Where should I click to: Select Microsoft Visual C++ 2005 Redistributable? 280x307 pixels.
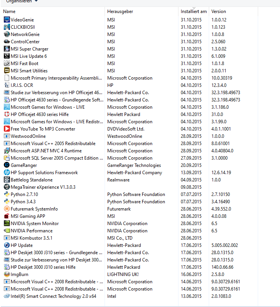click(53, 143)
